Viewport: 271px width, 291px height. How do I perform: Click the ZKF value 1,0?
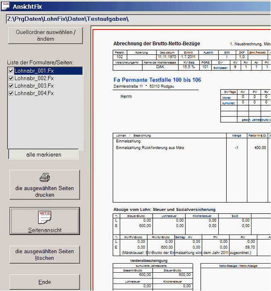(242, 57)
